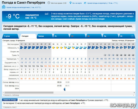Click the right scroll arrow of the table
Viewport: 138px width, 109px height.
pos(134,92)
